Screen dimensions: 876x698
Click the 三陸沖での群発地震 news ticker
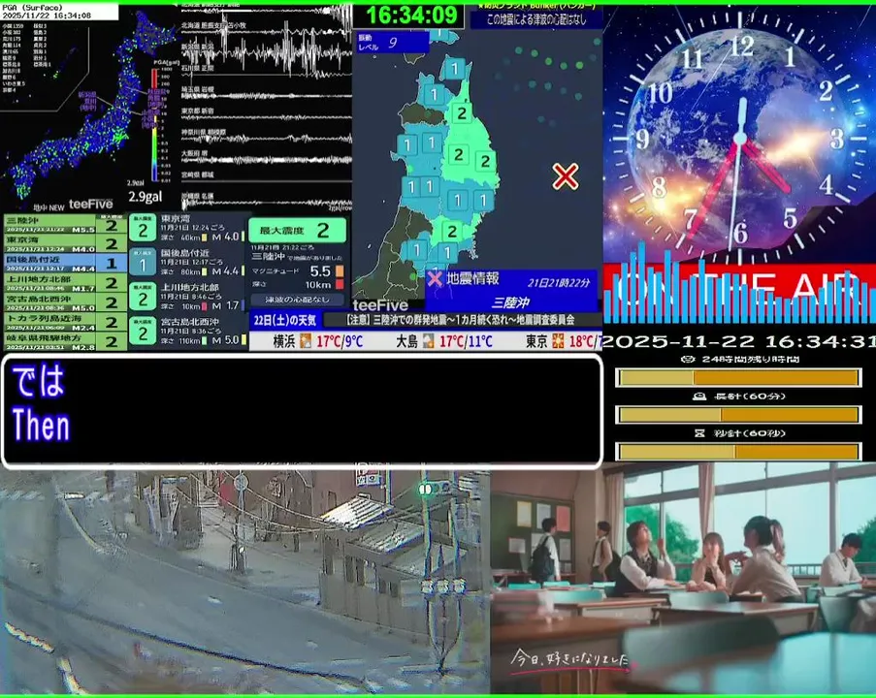click(461, 320)
